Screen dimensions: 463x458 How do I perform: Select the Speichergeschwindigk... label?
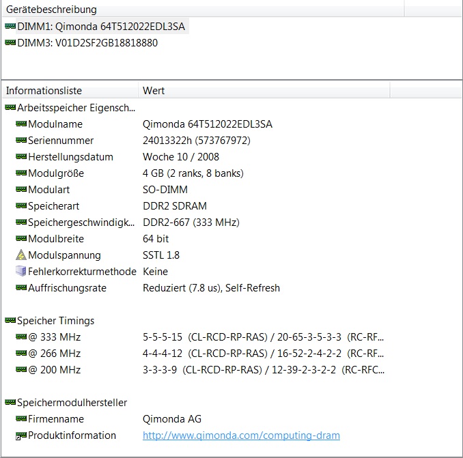click(81, 223)
